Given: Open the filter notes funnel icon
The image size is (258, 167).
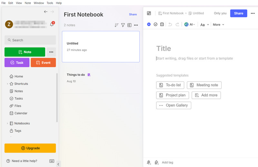Looking at the screenshot, I should point(123,25).
